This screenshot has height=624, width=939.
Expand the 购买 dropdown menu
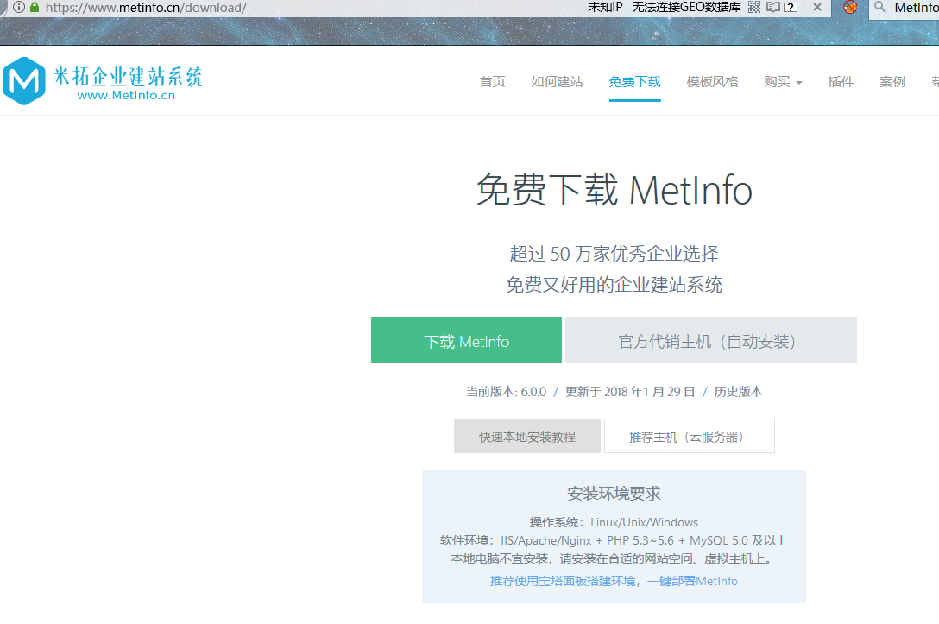[x=783, y=81]
